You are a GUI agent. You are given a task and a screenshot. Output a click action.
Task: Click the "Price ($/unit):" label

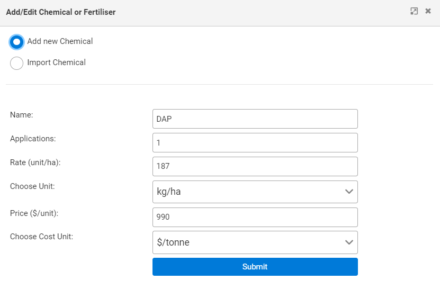pyautogui.click(x=34, y=213)
